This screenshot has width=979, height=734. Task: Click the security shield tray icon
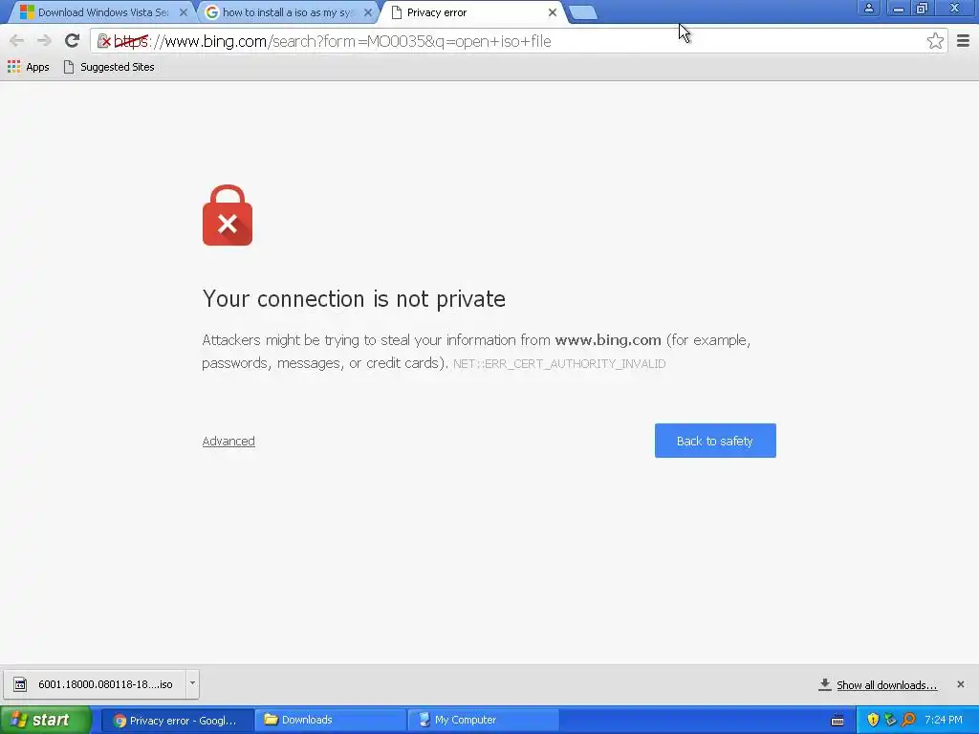873,720
